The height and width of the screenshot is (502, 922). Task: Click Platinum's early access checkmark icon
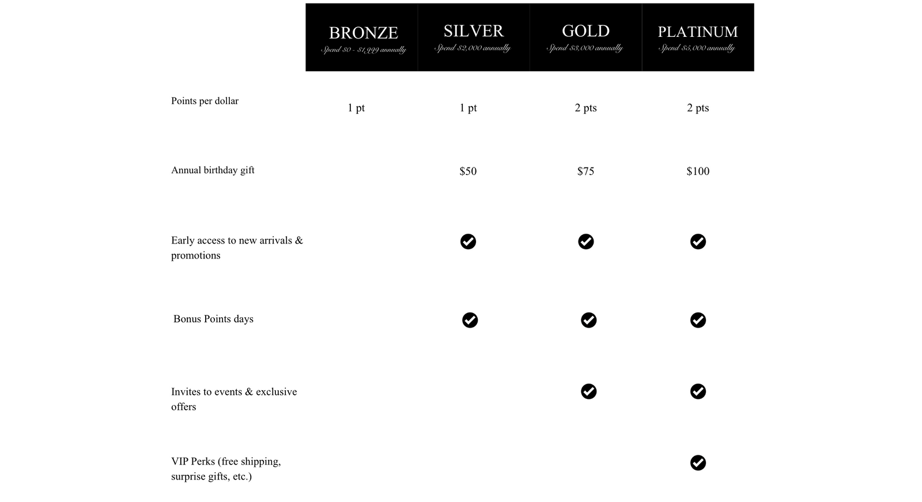pyautogui.click(x=698, y=242)
